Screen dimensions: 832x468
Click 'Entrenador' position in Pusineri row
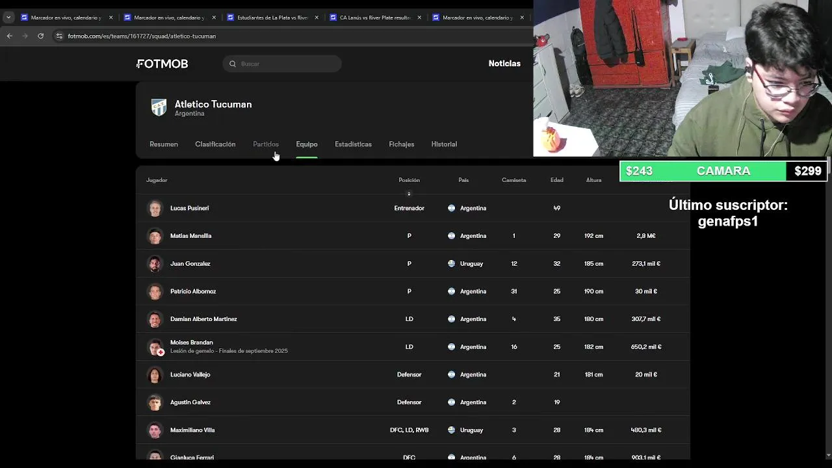pos(409,208)
